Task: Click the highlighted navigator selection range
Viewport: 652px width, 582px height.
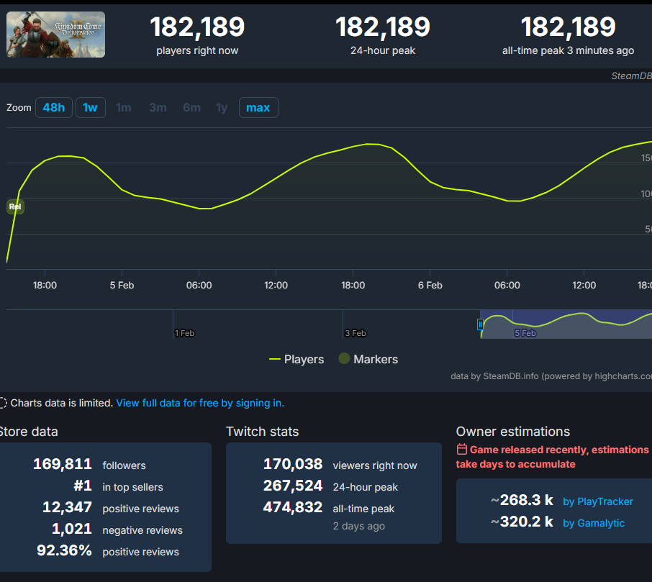Action: (x=566, y=324)
